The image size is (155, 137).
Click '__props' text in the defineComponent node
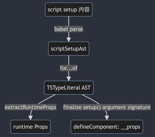(131, 127)
